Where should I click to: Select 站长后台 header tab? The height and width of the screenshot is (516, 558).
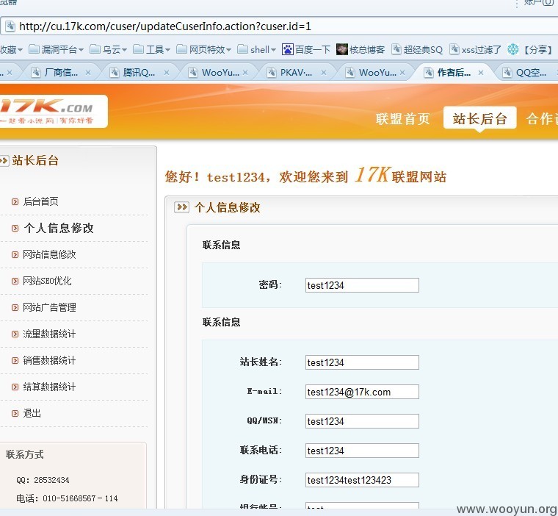(479, 118)
